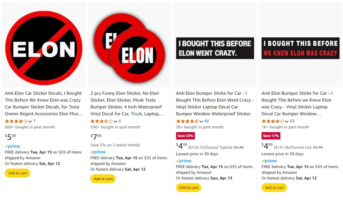343x200 pixels.
Task: Open the 'Elon Went Crazy' bumper sticker image
Action: [x=215, y=48]
